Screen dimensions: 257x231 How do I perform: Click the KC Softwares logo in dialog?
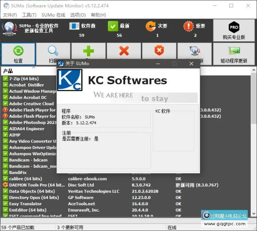coord(70,80)
